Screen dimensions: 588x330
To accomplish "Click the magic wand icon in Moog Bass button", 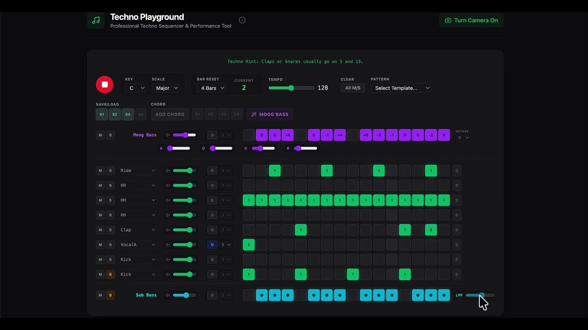I will pos(254,114).
